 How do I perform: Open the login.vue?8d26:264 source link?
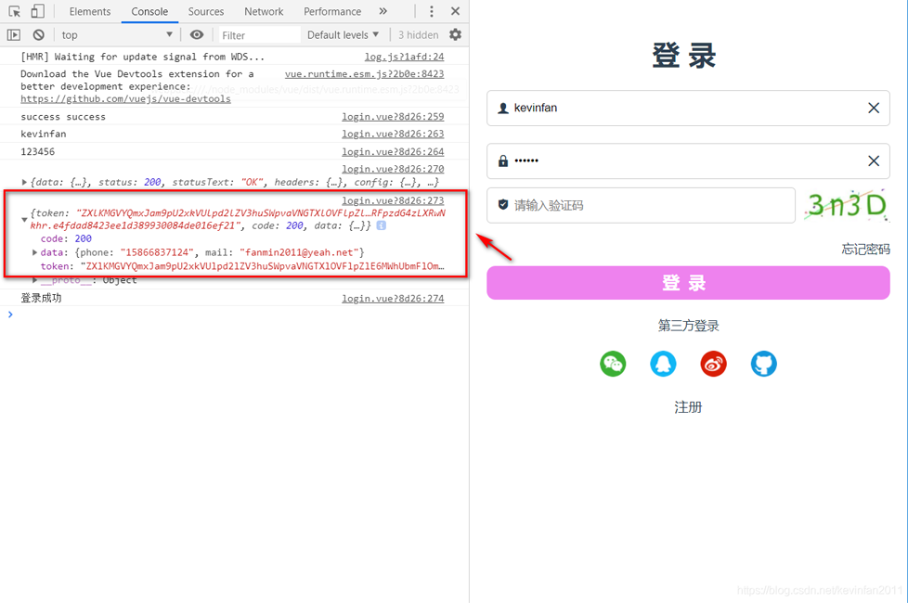[393, 151]
